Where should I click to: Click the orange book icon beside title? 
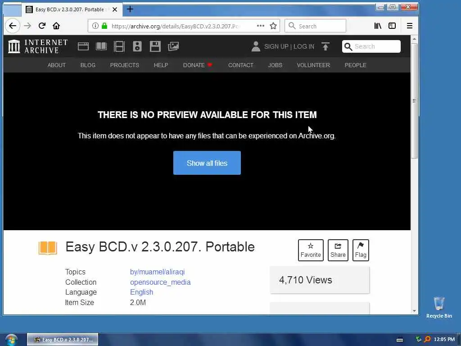pyautogui.click(x=48, y=248)
